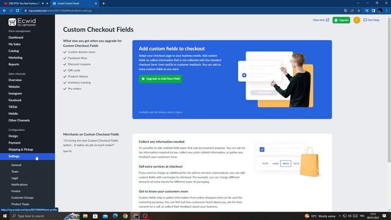Click the page vertical scrollbar
The image size is (391, 220).
(389, 90)
